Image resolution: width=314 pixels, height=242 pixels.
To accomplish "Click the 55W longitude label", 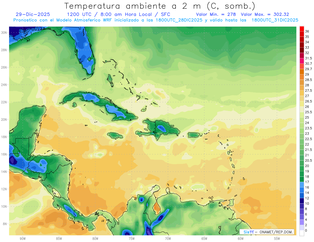I will tap(277, 239).
